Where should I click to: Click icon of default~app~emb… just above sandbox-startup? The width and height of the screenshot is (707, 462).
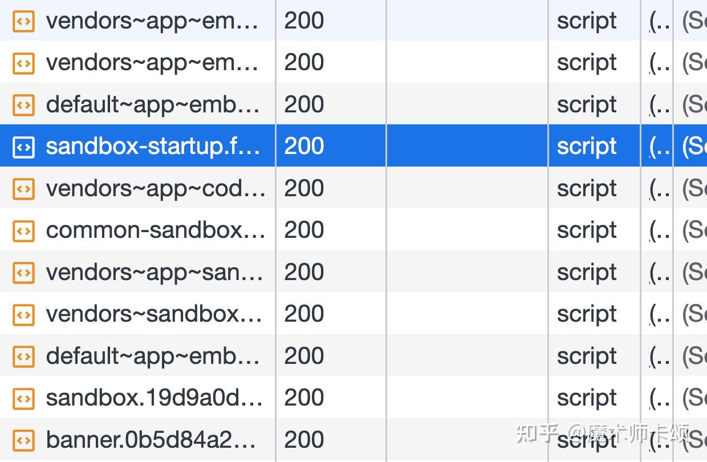[23, 105]
